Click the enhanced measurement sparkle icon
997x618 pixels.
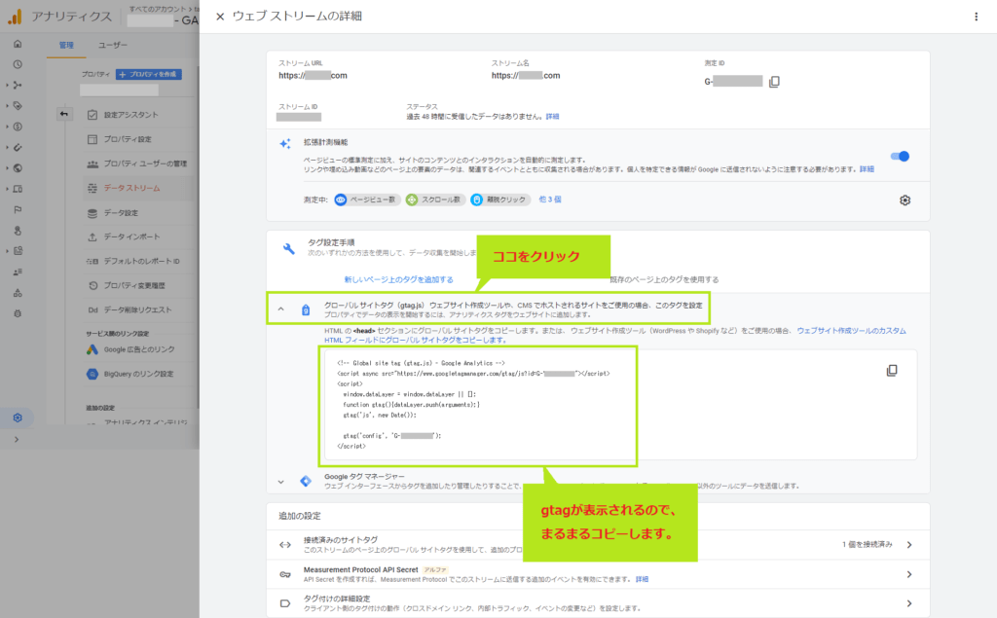[x=285, y=144]
